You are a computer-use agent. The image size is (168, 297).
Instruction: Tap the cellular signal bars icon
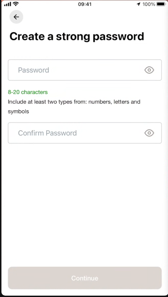click(7, 4)
